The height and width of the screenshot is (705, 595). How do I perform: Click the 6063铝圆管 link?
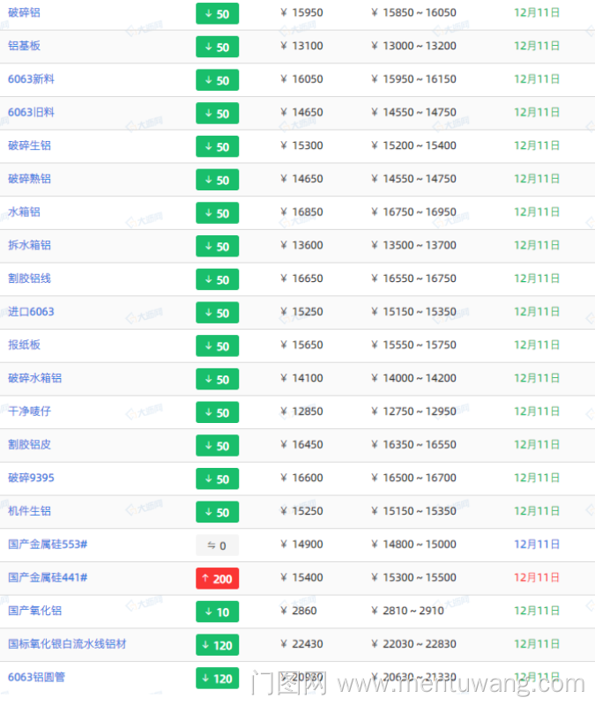coord(36,678)
